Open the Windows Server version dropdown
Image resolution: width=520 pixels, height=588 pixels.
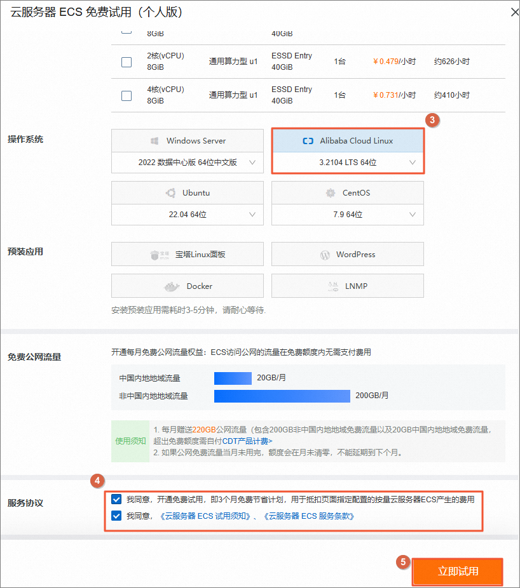(188, 163)
